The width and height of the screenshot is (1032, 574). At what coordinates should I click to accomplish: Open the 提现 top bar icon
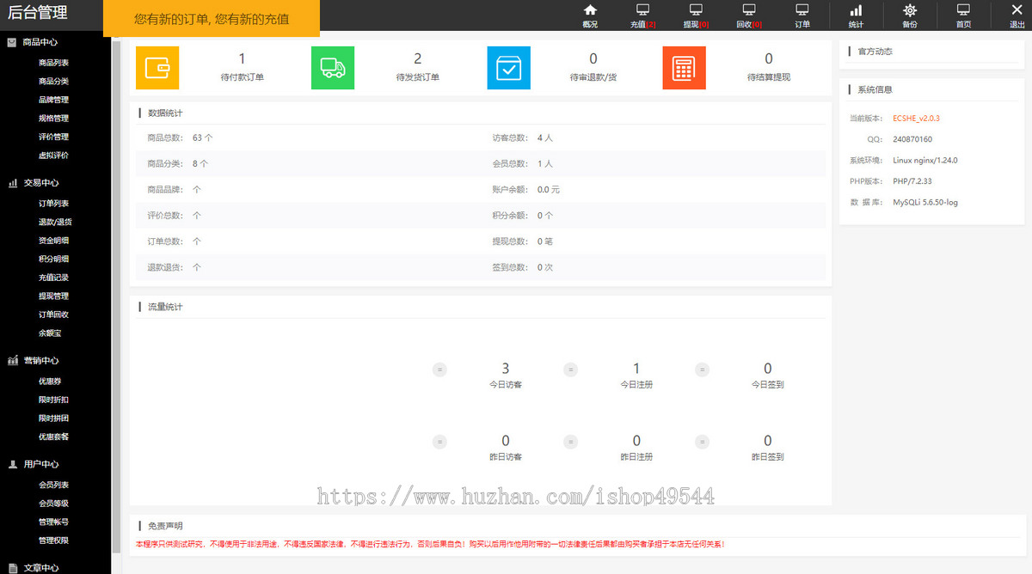click(696, 10)
